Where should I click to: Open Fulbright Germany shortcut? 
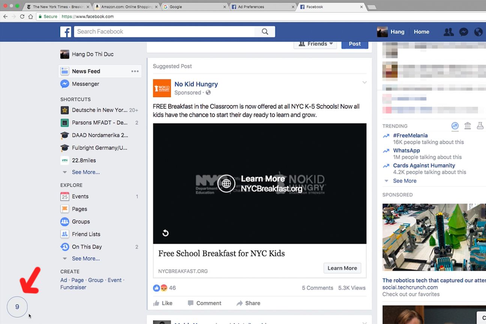click(99, 148)
